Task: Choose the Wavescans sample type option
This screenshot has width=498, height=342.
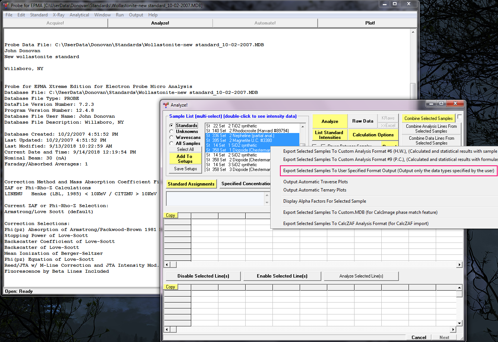Action: point(171,137)
